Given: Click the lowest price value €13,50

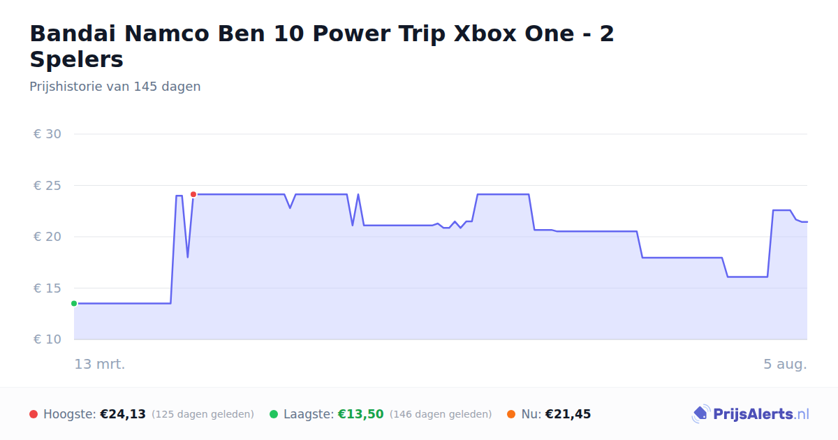Looking at the screenshot, I should coord(361,414).
